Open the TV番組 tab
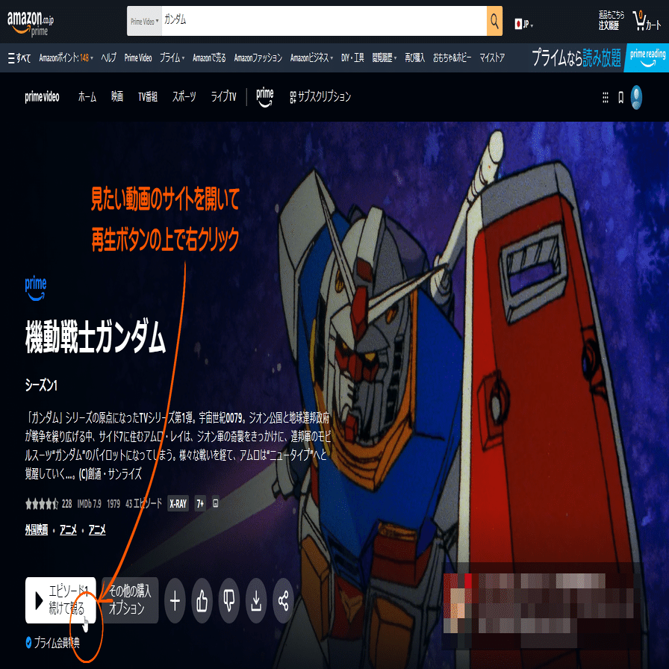Viewport: 669px width, 669px height. click(148, 97)
